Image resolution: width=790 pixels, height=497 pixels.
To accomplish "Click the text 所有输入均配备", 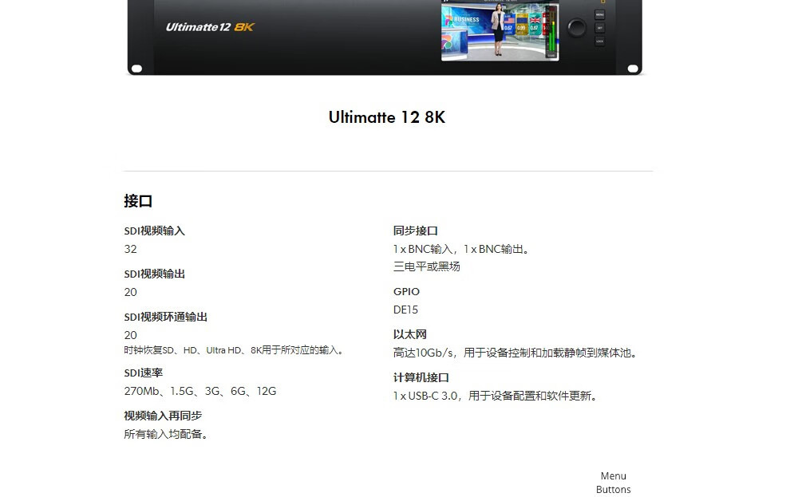I will click(166, 434).
